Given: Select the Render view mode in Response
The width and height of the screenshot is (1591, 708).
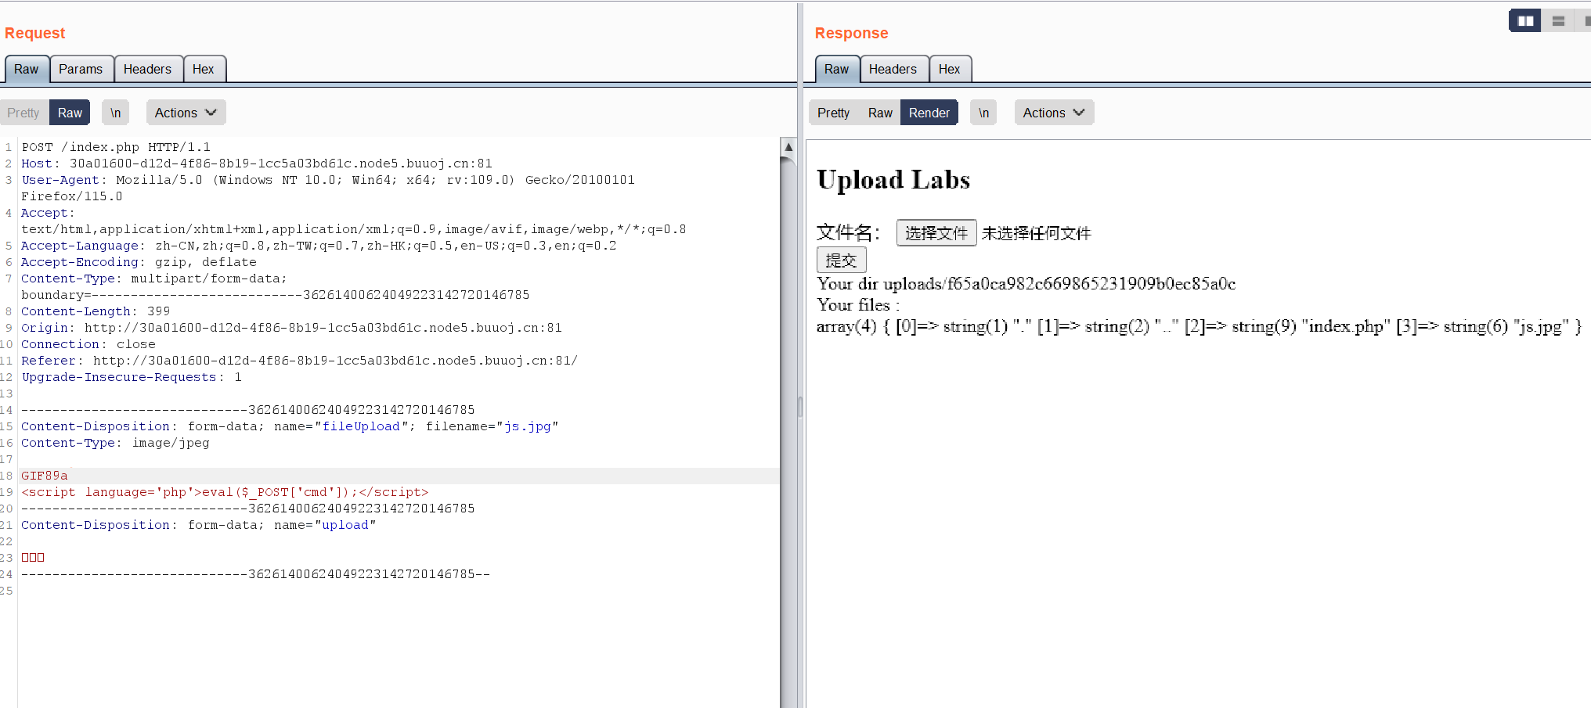Looking at the screenshot, I should click(929, 113).
